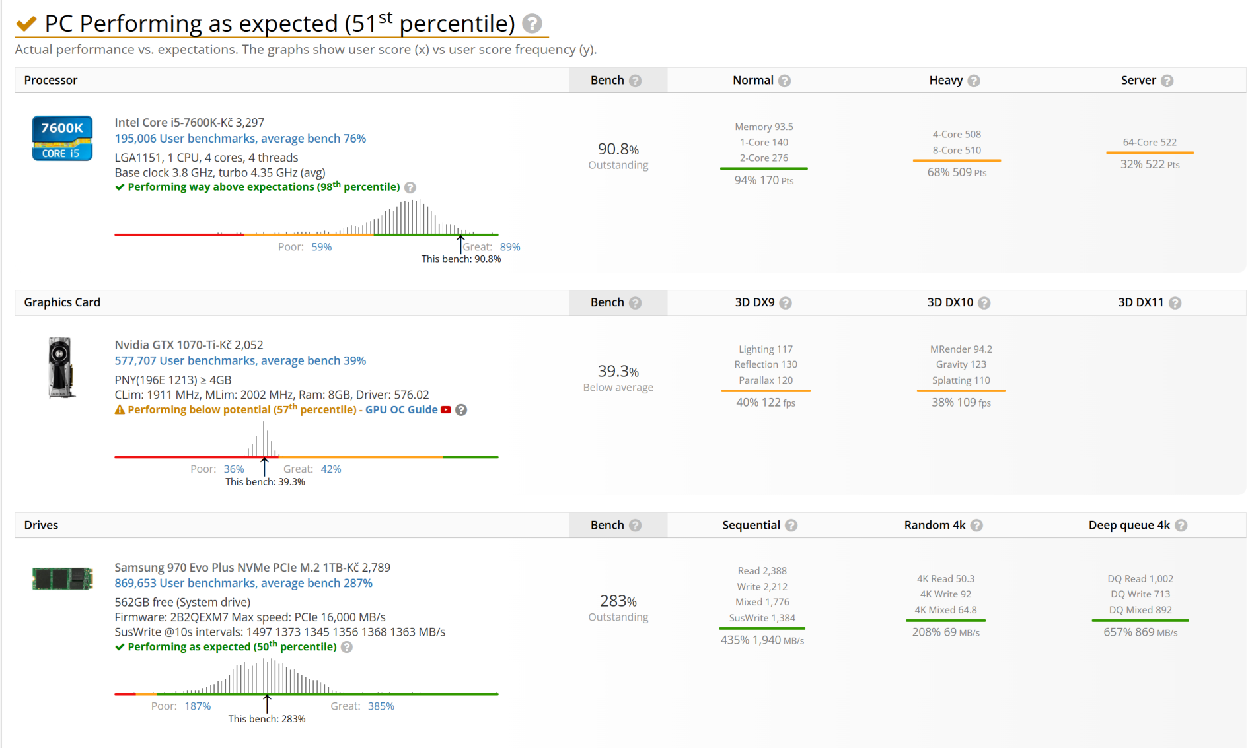Open the 577,707 User benchmarks GPU link

pos(240,361)
